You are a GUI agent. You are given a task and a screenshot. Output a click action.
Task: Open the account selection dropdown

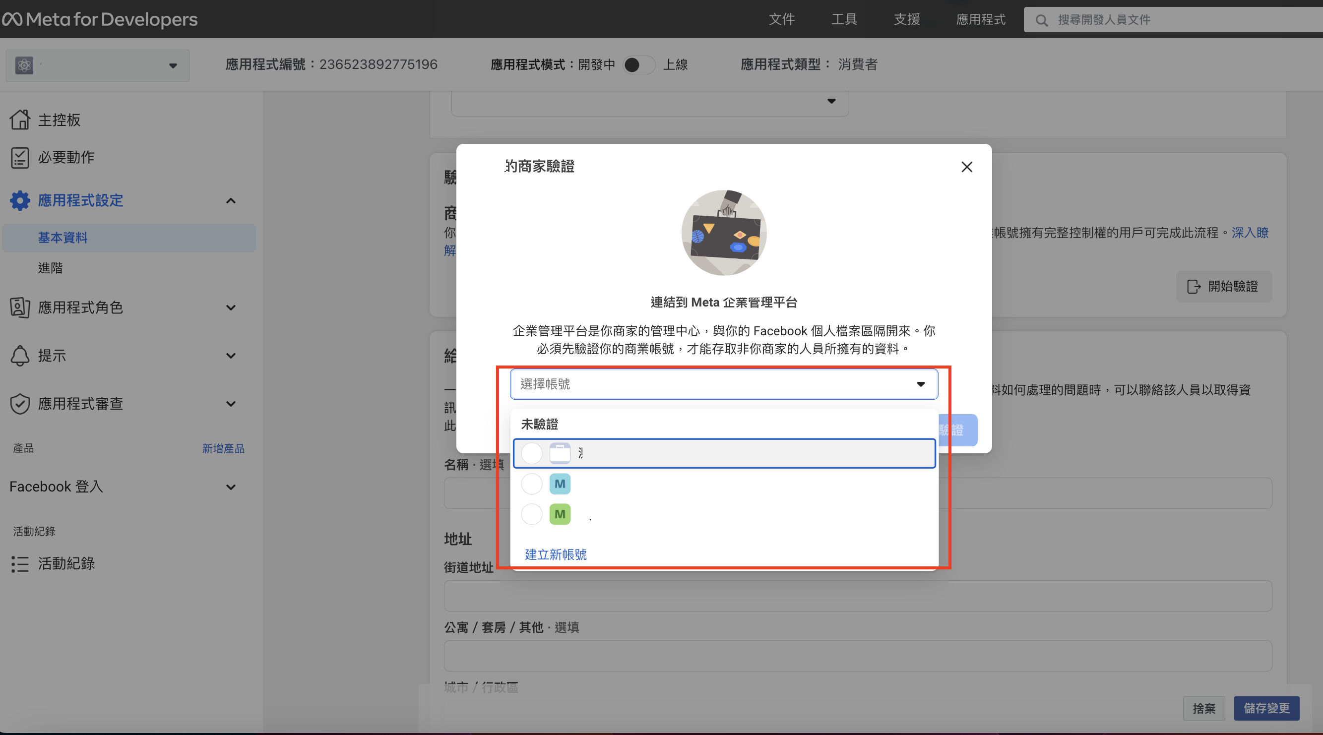723,384
